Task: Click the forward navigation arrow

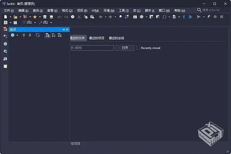Action: (x=110, y=17)
